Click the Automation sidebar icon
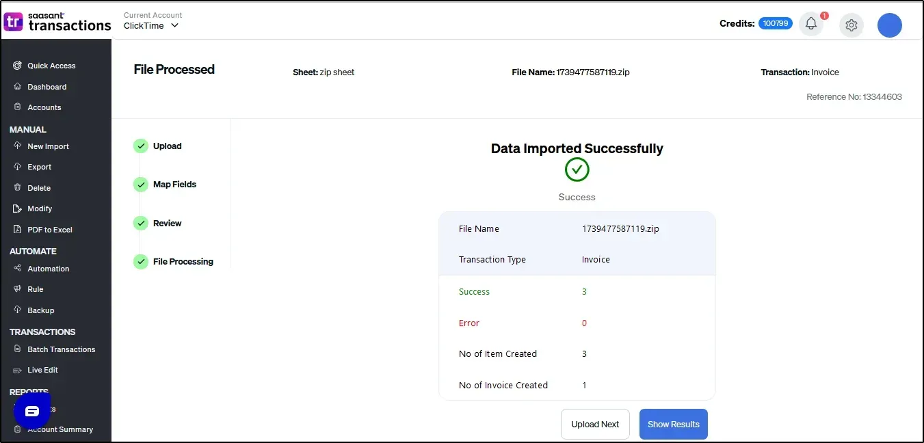 (17, 269)
